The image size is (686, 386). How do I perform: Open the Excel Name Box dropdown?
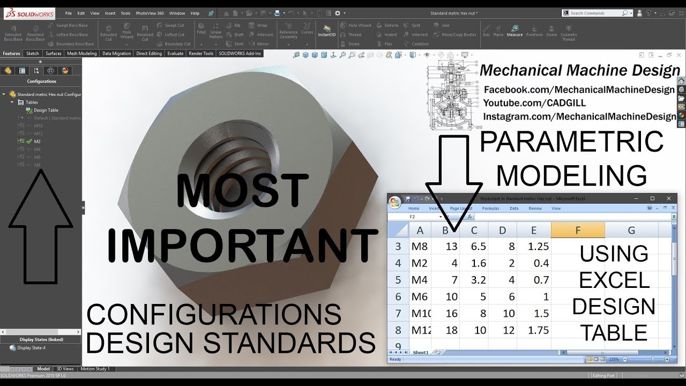point(441,217)
